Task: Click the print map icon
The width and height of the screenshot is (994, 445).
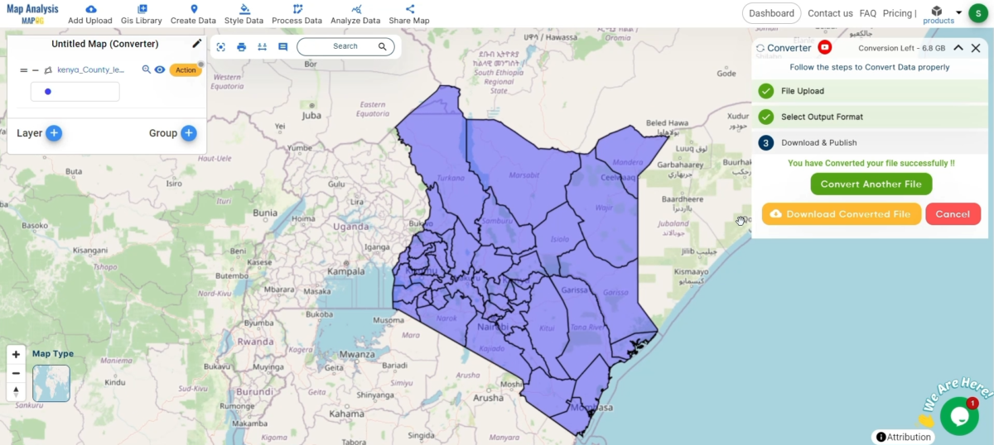Action: [x=242, y=47]
